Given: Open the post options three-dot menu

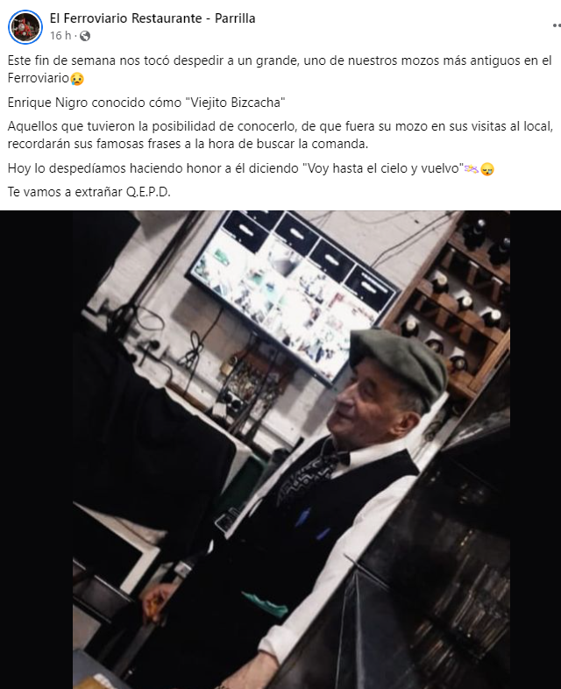Looking at the screenshot, I should coord(557,25).
